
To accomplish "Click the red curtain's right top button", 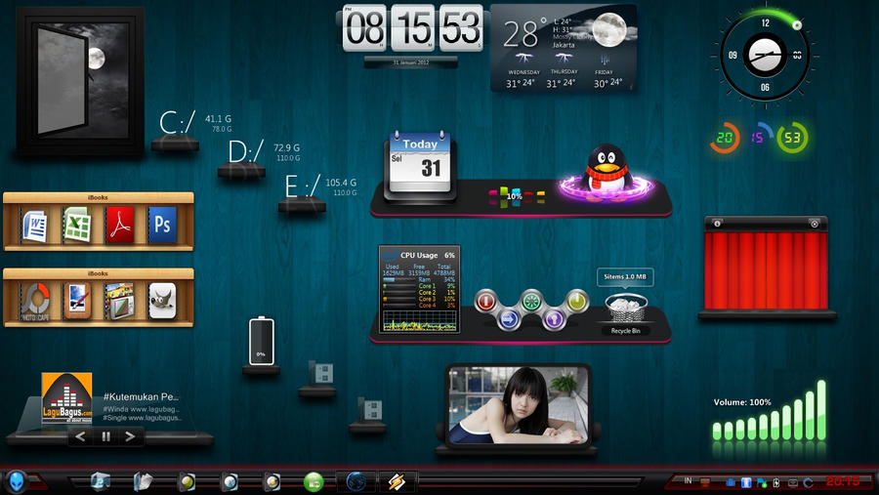I will tap(815, 224).
